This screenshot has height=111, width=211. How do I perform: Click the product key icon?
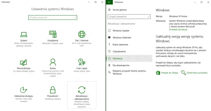(183, 73)
